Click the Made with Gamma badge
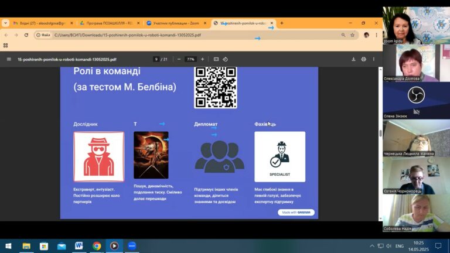 point(296,213)
